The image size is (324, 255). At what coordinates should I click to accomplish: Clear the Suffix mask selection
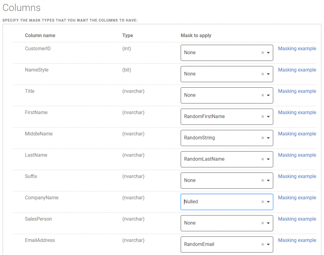[263, 180]
